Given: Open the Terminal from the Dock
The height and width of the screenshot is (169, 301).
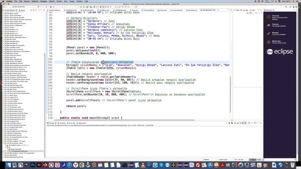Looking at the screenshot, I should click(x=125, y=165).
